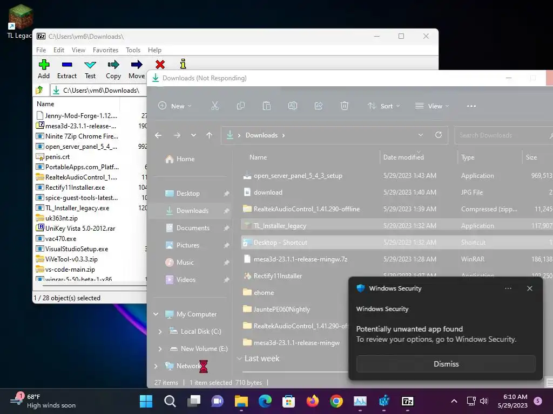Click Rename icon in Explorer command bar
Screen dimensions: 553x414
click(x=293, y=106)
